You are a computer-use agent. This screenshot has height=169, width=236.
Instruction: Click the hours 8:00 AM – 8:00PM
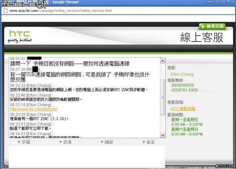[187, 124]
